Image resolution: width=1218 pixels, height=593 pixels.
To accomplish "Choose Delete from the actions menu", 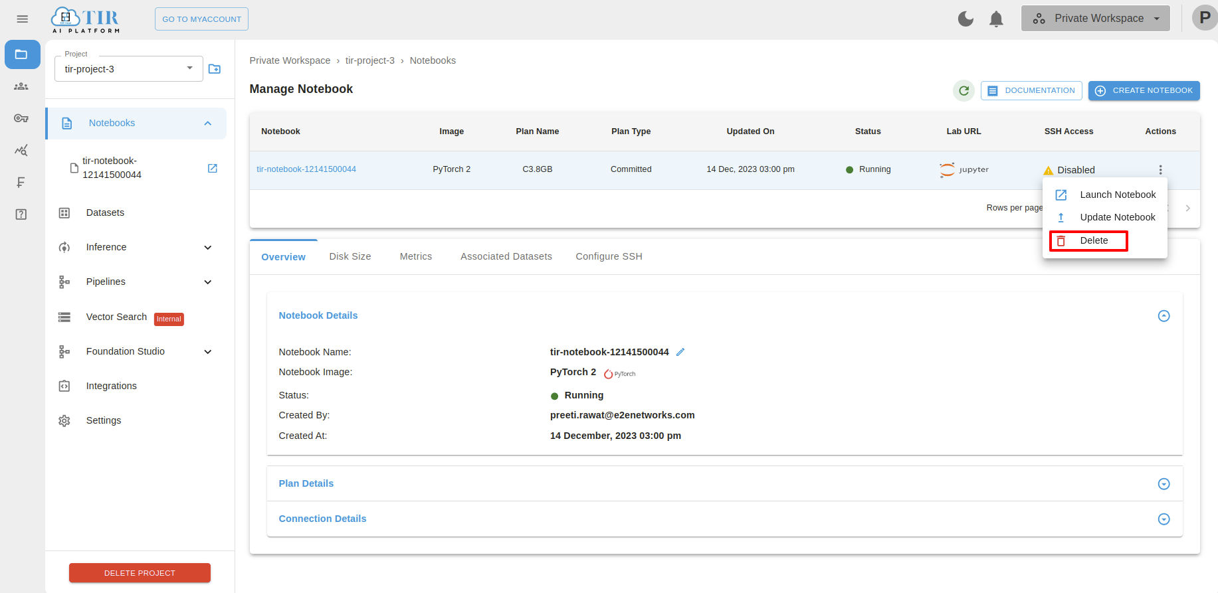I will 1088,240.
